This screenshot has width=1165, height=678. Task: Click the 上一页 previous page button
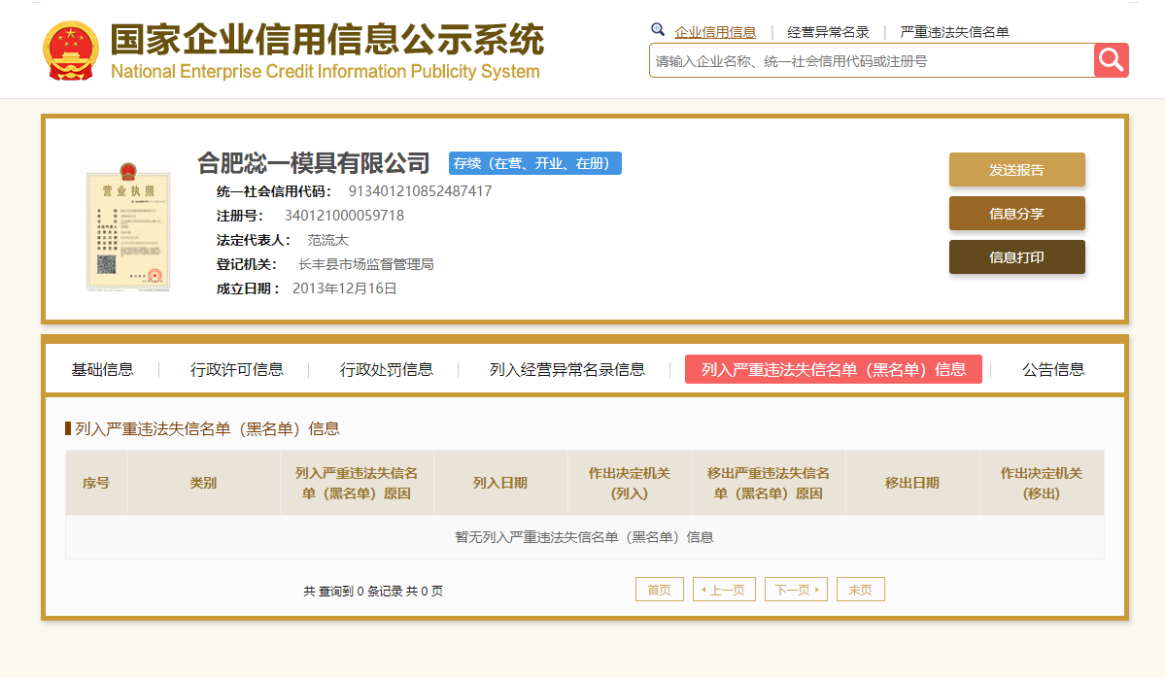tap(724, 590)
